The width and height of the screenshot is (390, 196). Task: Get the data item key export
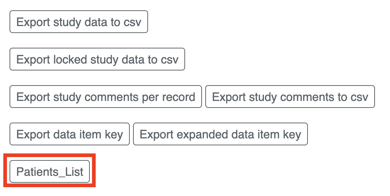70,134
